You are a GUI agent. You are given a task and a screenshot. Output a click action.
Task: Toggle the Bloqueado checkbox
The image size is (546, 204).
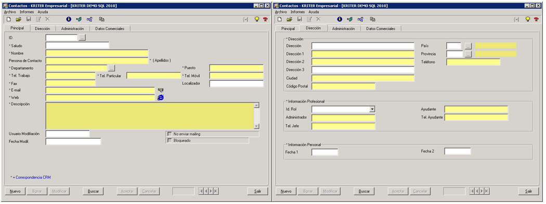pos(170,140)
